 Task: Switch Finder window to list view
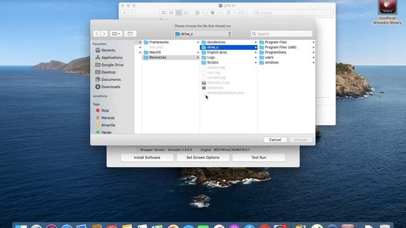pyautogui.click(x=171, y=13)
